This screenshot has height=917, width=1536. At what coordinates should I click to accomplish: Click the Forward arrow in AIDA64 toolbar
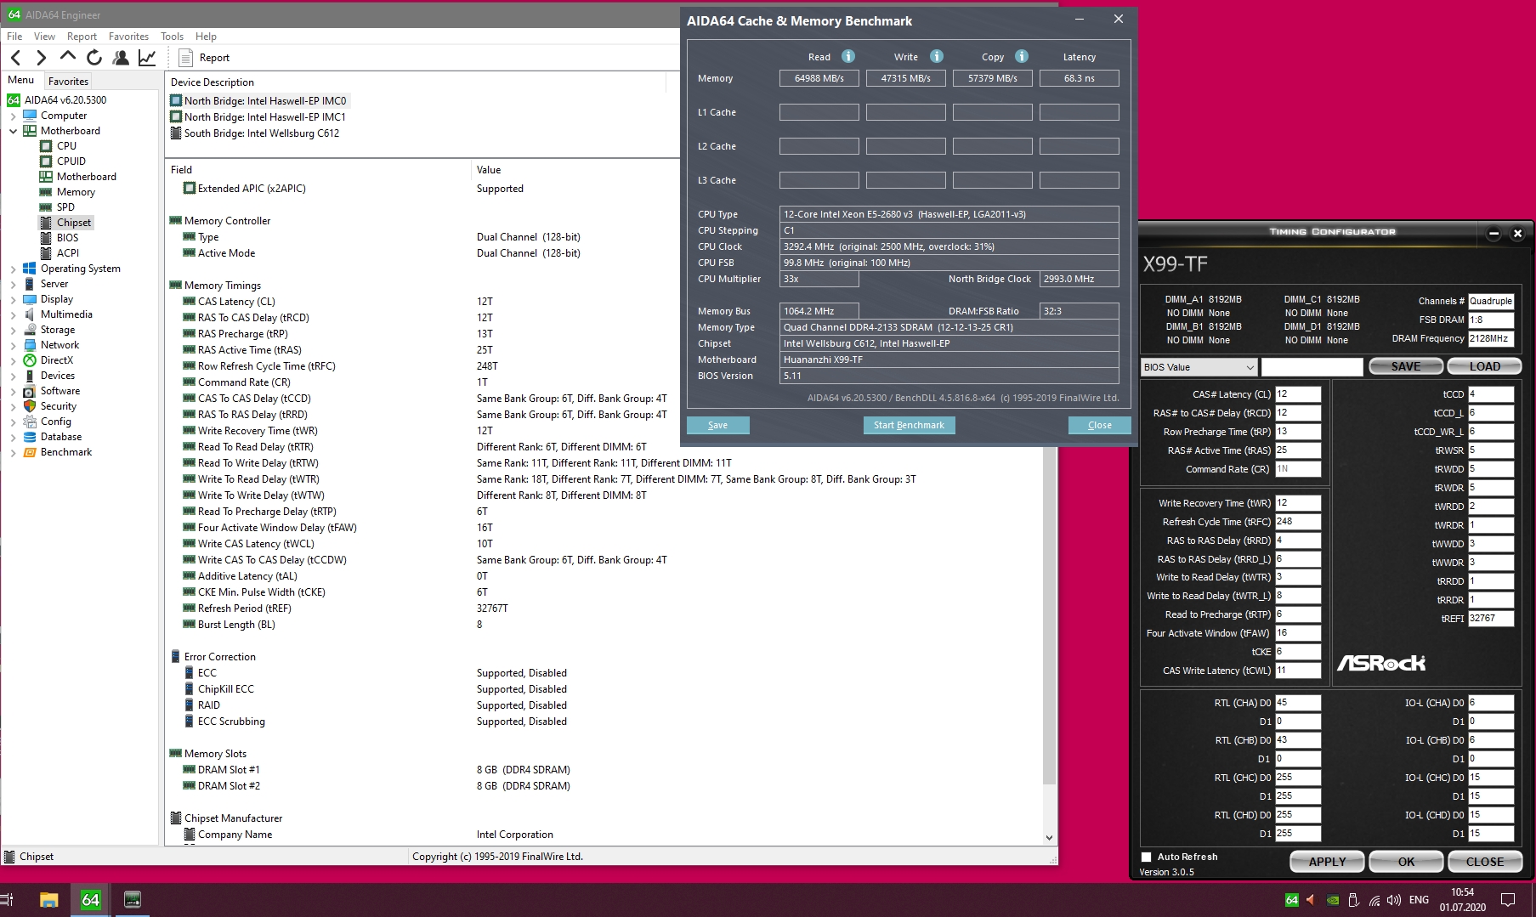pos(41,58)
